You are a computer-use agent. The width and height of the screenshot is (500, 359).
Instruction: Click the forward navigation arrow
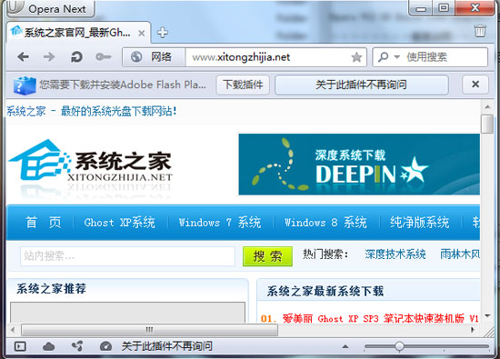click(x=49, y=57)
